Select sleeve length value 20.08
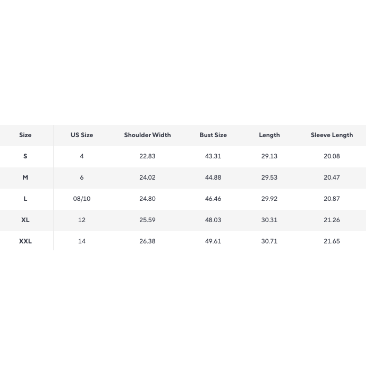Image resolution: width=372 pixels, height=372 pixels. pos(332,156)
